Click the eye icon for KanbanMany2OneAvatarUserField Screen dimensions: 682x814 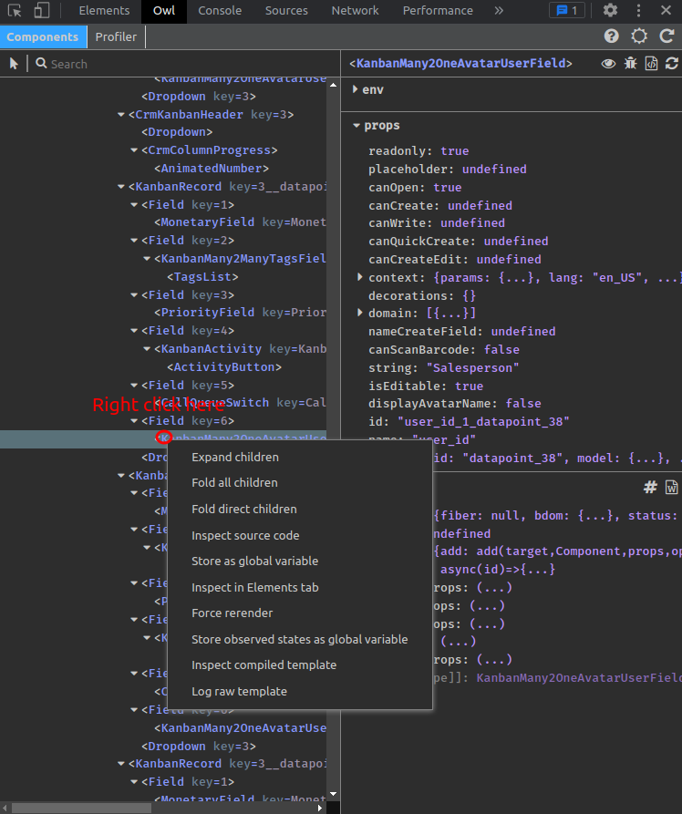pos(608,63)
